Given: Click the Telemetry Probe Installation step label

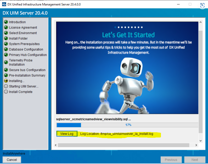Looking at the screenshot, I should [x=21, y=62].
